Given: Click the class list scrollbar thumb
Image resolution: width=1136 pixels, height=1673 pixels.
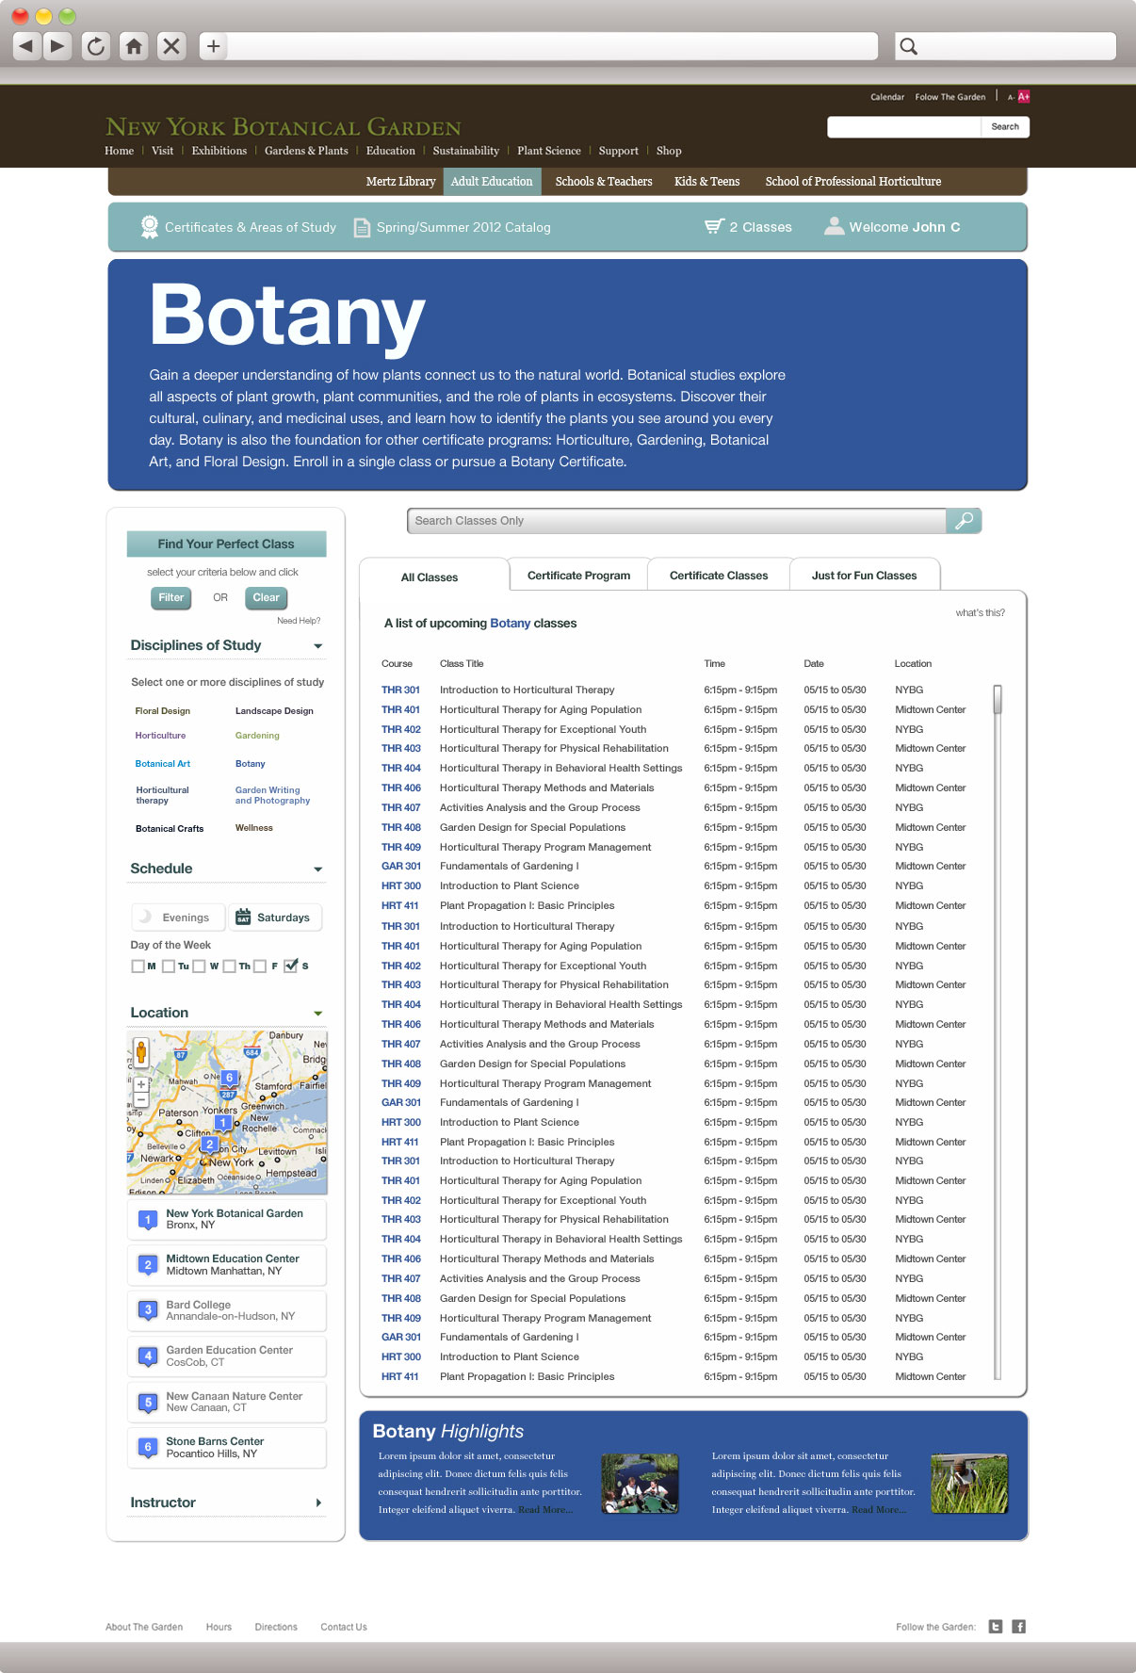Looking at the screenshot, I should (998, 699).
